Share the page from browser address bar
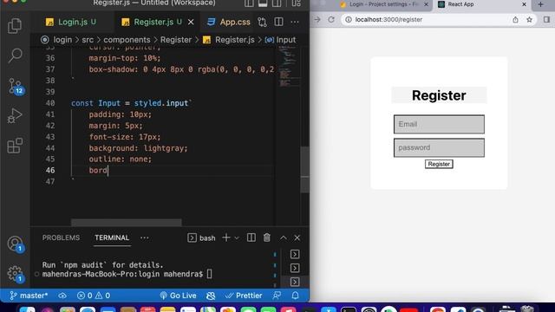 tap(515, 19)
